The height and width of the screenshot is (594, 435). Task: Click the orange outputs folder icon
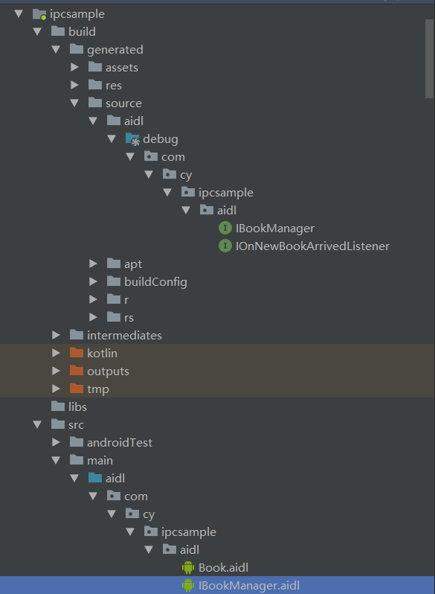(x=77, y=370)
